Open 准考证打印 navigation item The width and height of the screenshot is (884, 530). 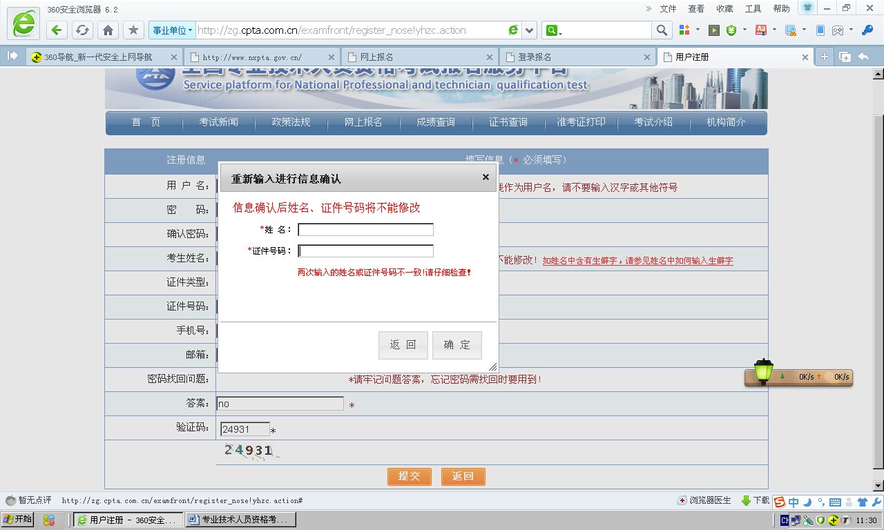[x=581, y=122]
